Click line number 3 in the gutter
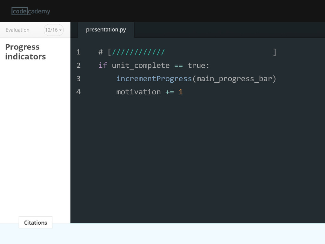The image size is (325, 244). coord(78,79)
